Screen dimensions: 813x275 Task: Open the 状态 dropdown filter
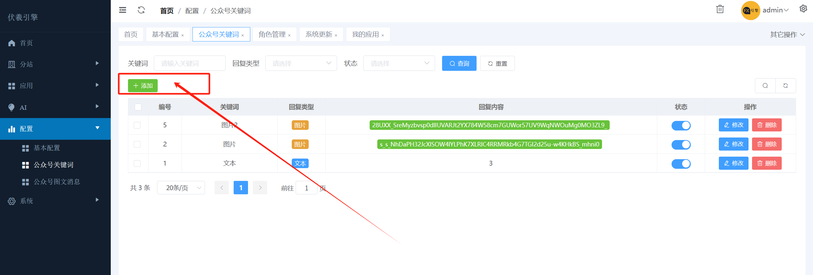tap(399, 63)
